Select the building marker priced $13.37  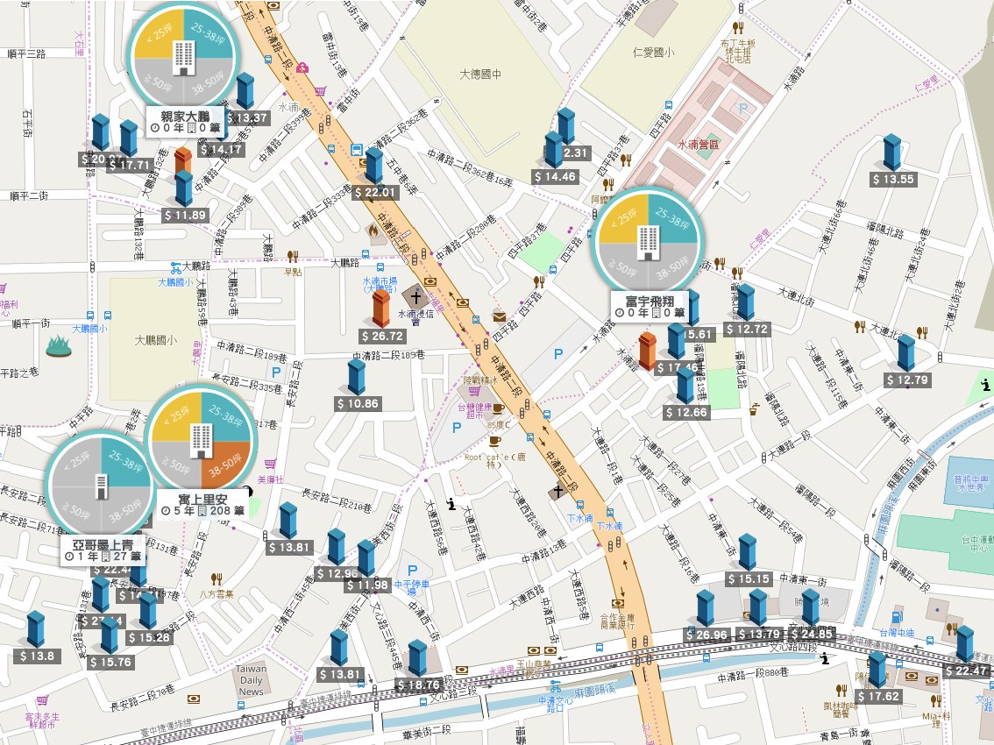(x=245, y=91)
